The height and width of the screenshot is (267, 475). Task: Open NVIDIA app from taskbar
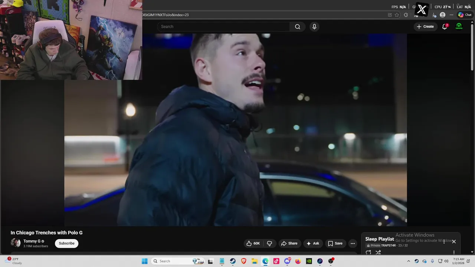[309, 261]
